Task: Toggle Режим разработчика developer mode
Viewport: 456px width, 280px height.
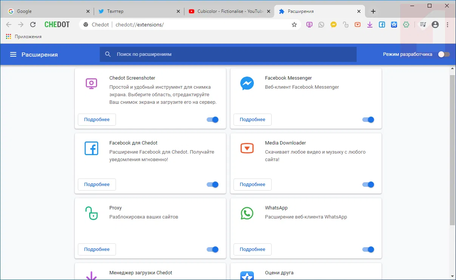Action: (x=444, y=54)
